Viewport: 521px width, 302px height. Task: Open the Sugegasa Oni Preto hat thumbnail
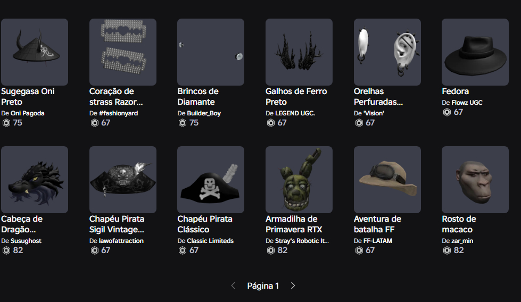click(35, 52)
